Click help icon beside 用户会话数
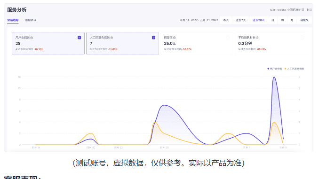 [x=32, y=38]
